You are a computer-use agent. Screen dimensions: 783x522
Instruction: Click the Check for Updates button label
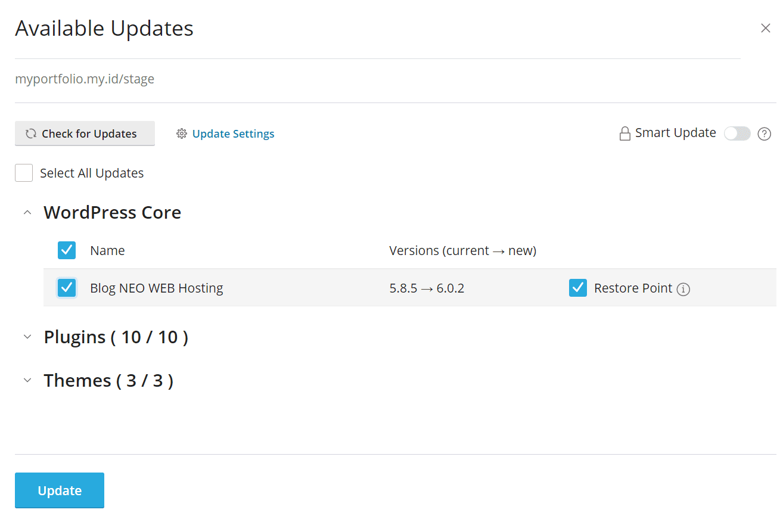tap(89, 133)
